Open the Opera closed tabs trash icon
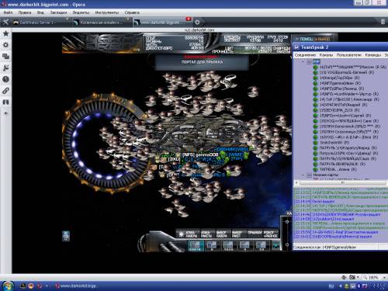 click(383, 23)
